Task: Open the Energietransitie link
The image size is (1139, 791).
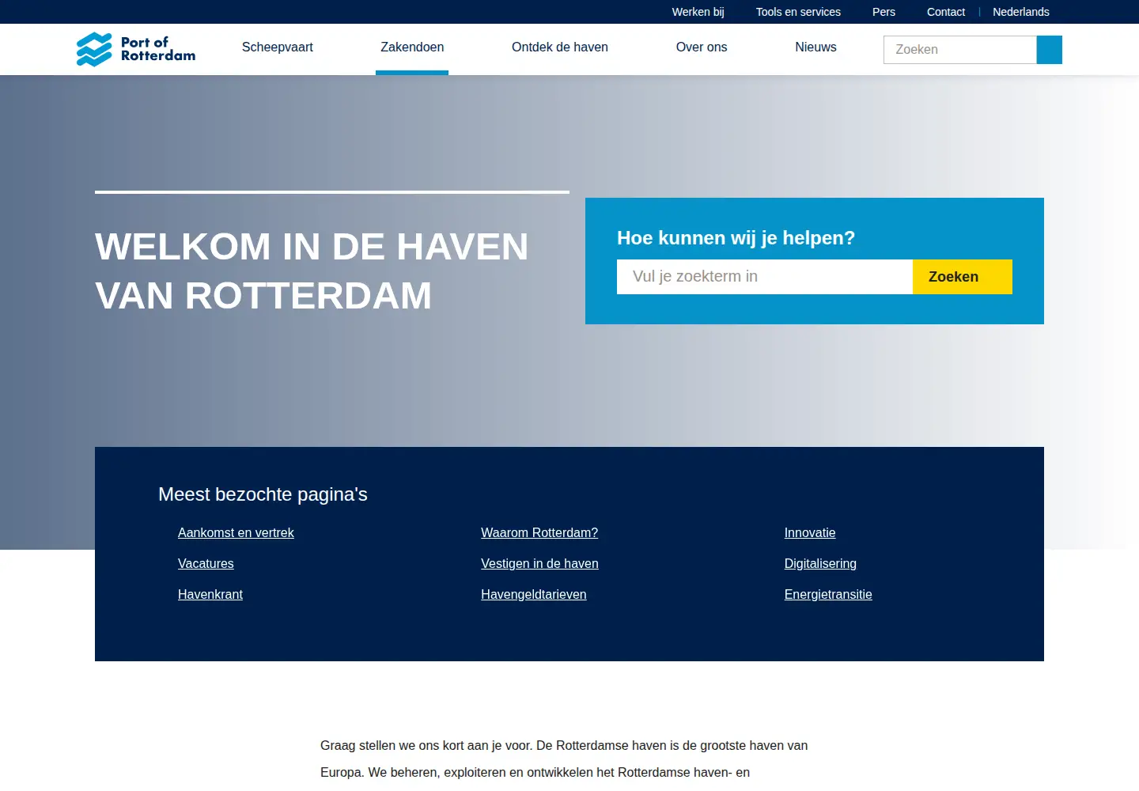Action: coord(828,595)
